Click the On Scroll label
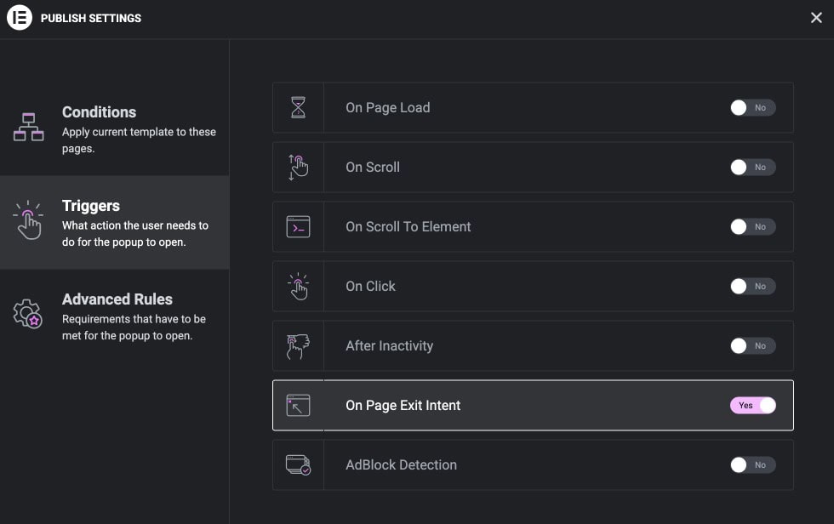834x524 pixels. coord(373,167)
